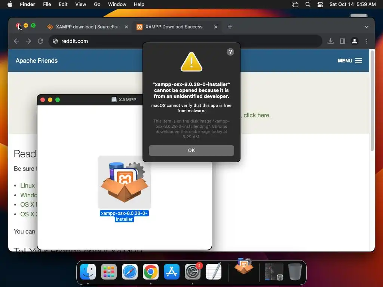Click the Stage Manager icon in the menu bar
383x287 pixels.
(295, 4)
